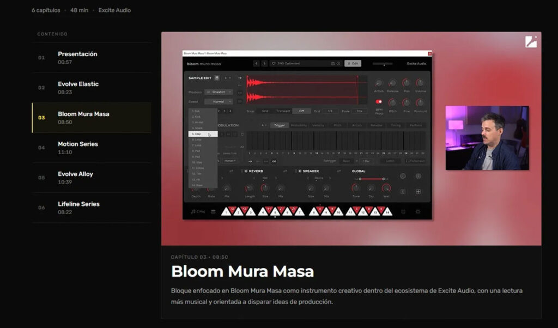Set Snap to Grid

[265, 111]
